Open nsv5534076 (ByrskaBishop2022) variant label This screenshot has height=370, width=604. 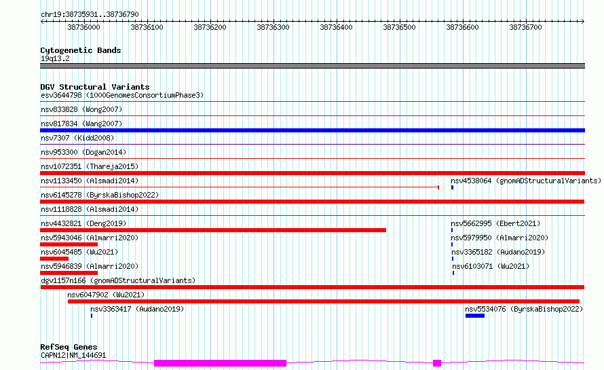point(524,309)
